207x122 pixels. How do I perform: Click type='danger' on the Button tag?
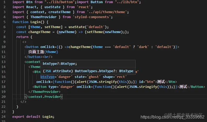coord(61,87)
